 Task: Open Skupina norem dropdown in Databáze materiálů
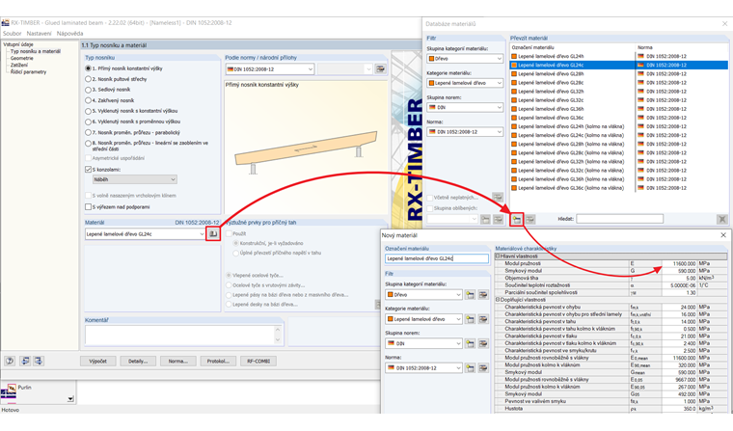(465, 108)
